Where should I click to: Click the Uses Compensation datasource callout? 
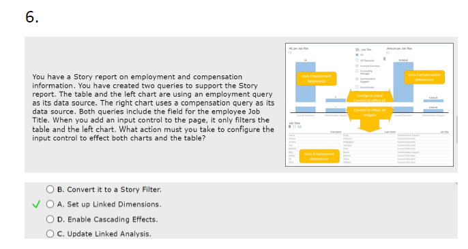(x=424, y=78)
